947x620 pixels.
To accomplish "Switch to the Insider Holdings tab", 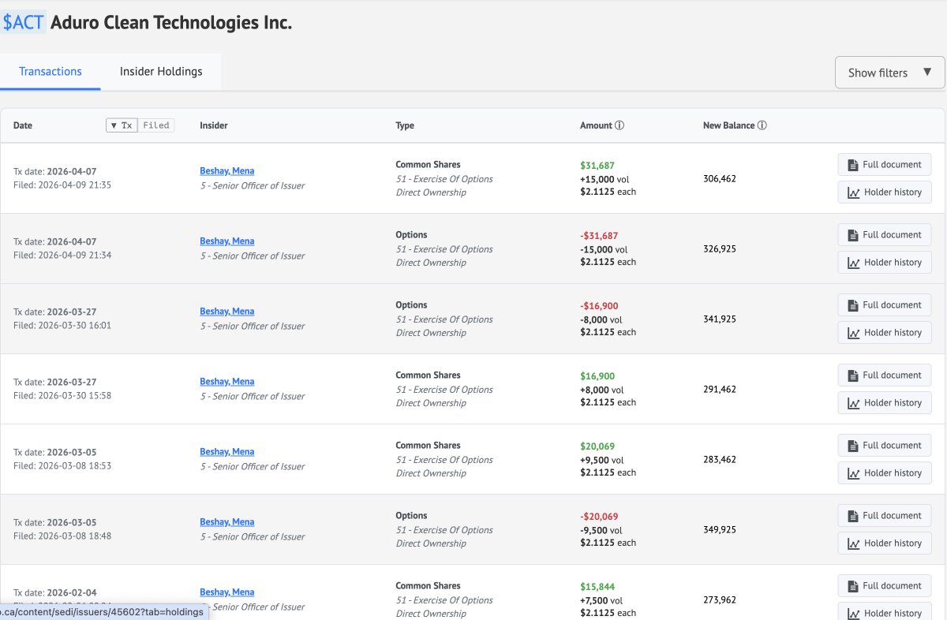I will click(x=161, y=72).
